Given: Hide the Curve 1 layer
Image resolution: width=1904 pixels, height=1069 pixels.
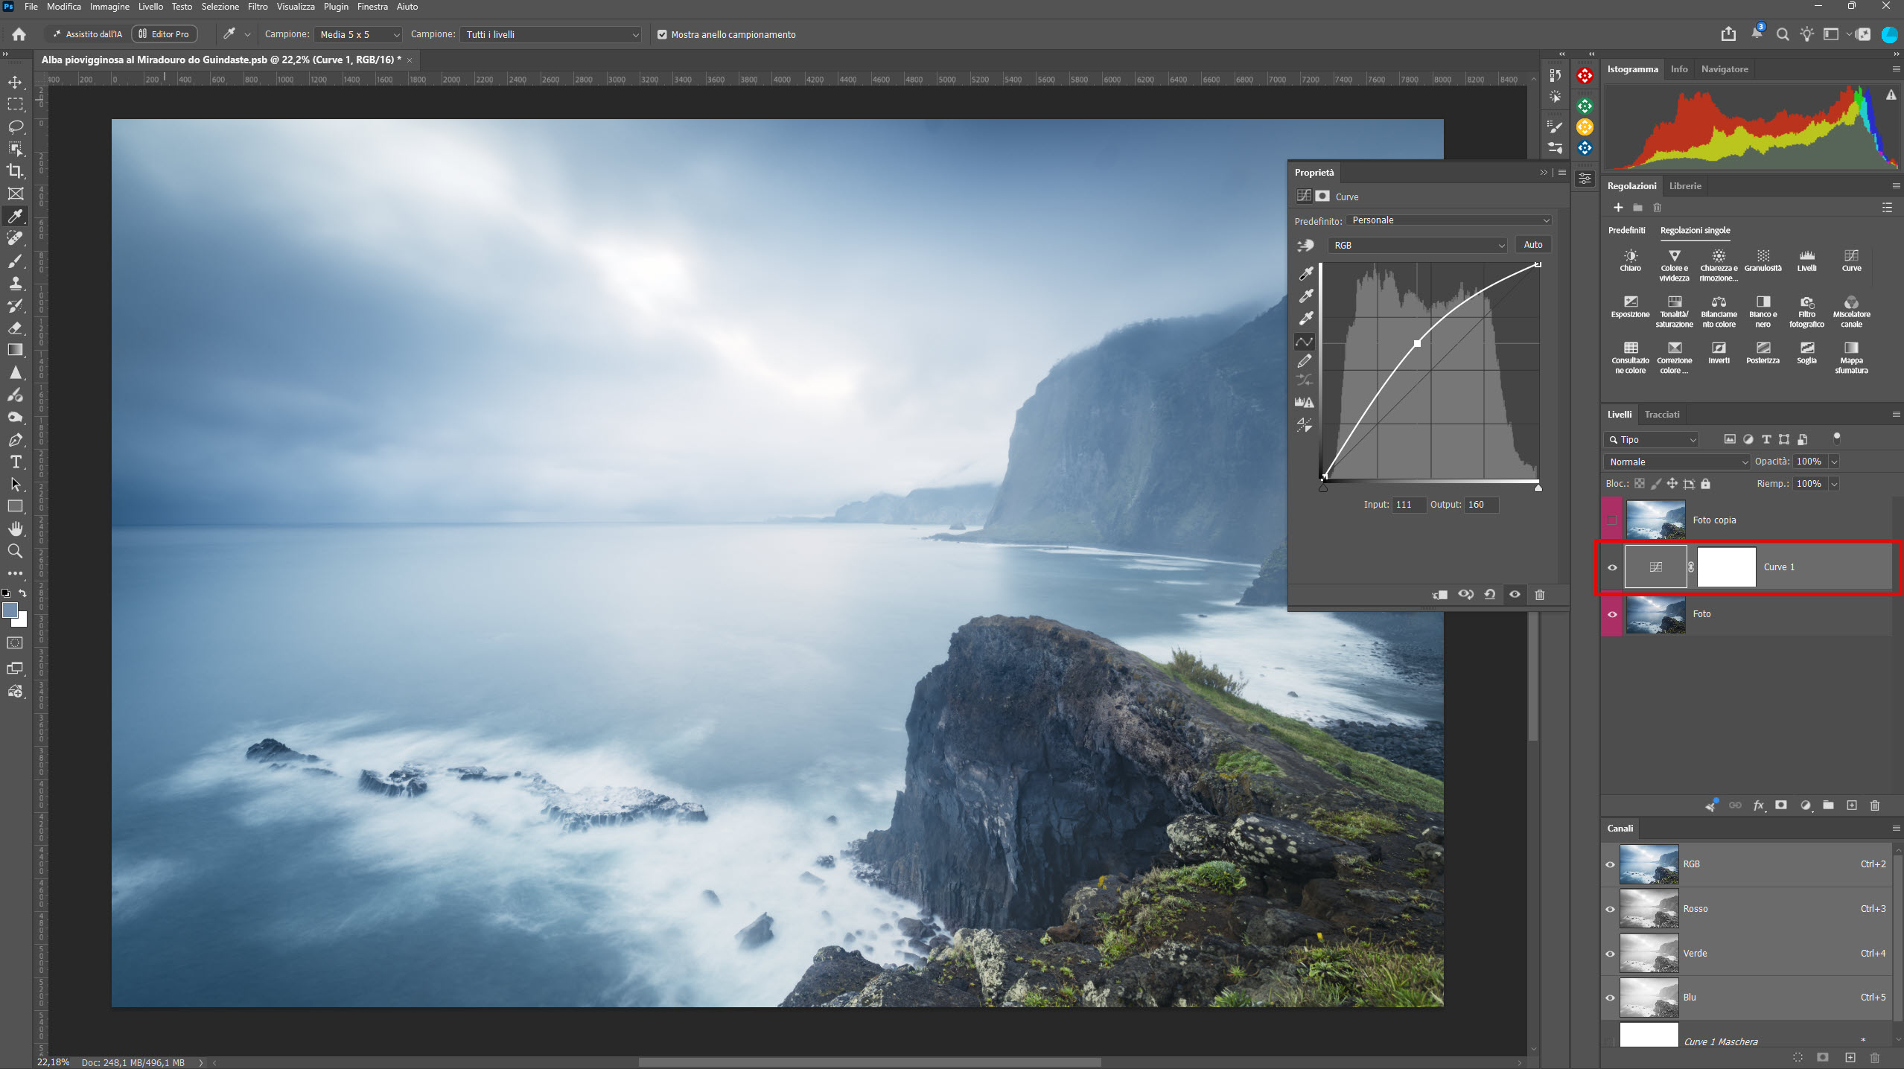Looking at the screenshot, I should 1612,568.
